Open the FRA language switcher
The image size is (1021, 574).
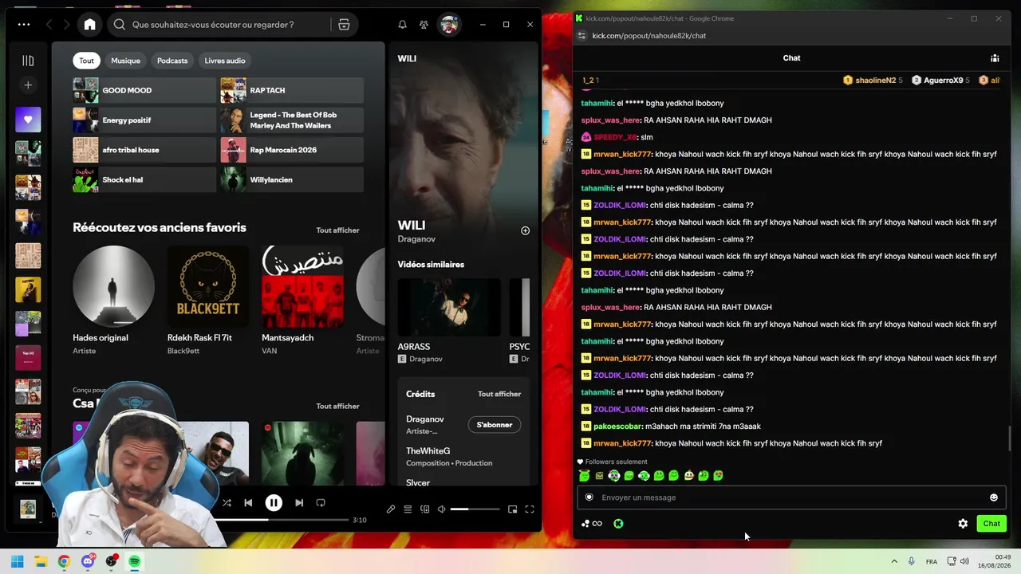[932, 562]
